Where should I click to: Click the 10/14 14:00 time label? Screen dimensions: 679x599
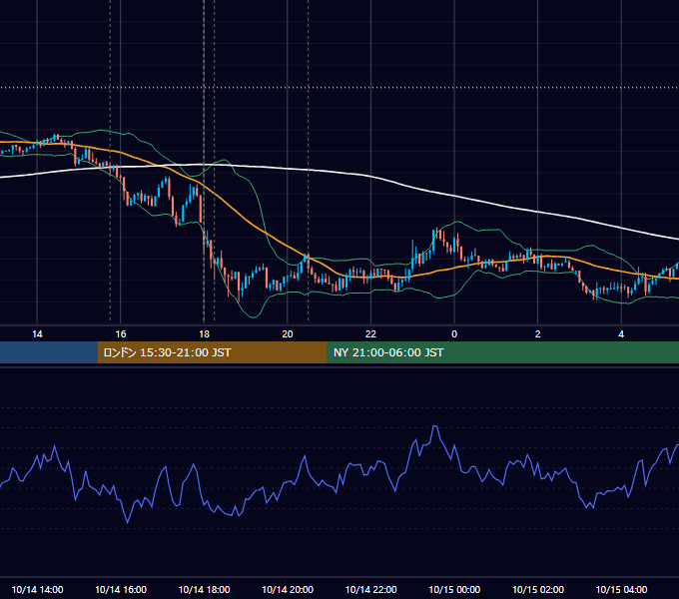37,589
